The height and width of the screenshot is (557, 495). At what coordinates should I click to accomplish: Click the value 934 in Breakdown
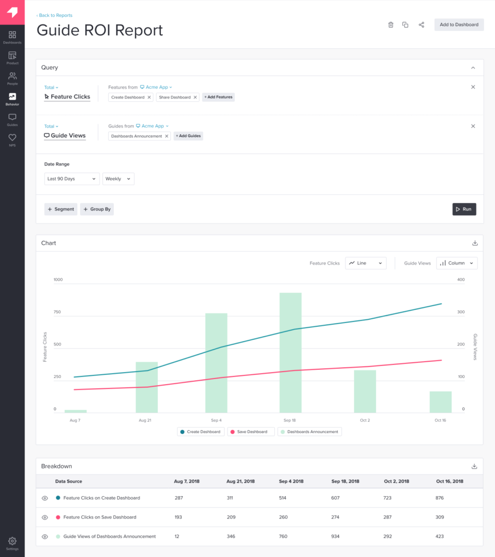point(335,536)
